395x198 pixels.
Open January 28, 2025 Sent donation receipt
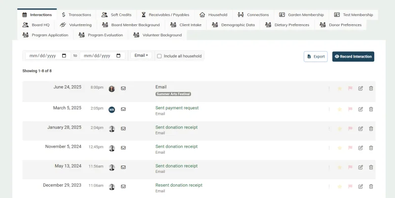point(176,127)
